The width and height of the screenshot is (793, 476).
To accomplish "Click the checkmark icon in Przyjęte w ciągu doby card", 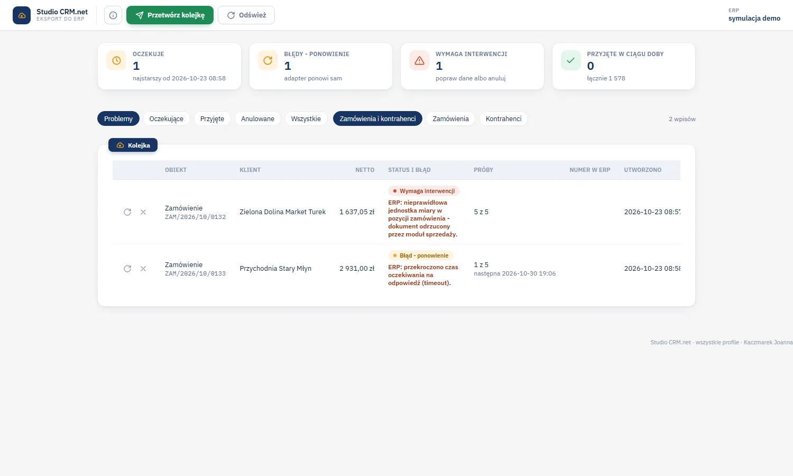I will point(571,61).
